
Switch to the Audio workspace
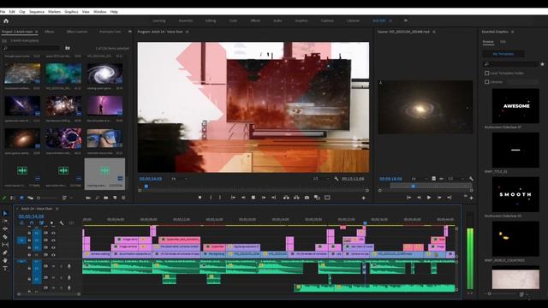pyautogui.click(x=277, y=21)
